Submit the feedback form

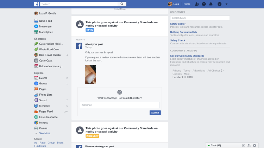point(155,113)
